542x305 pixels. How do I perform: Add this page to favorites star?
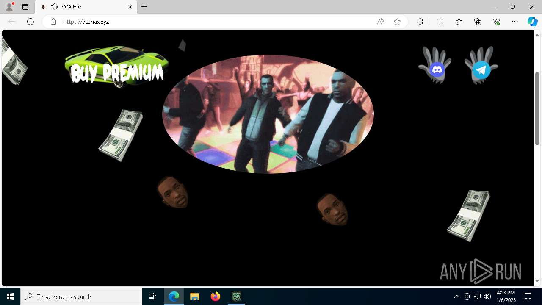[x=397, y=22]
